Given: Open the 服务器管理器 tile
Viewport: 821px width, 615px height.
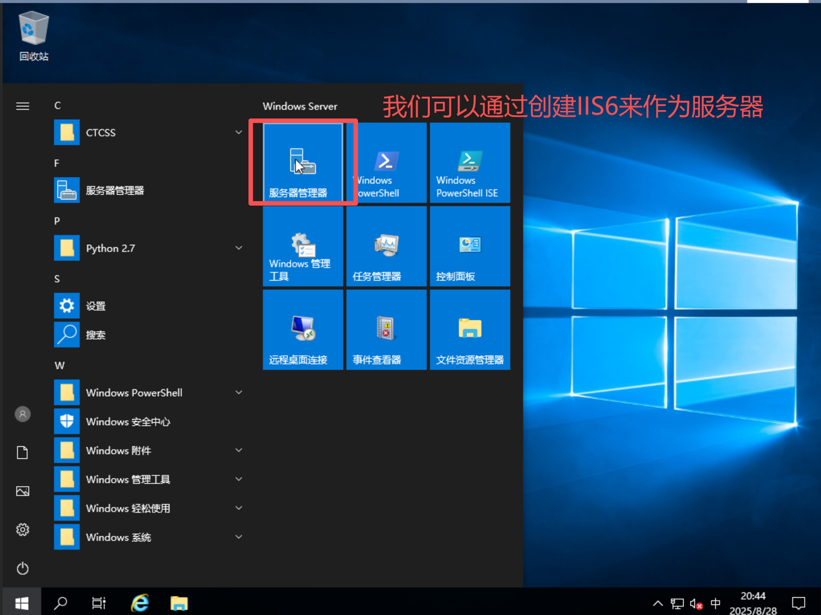Looking at the screenshot, I should pos(303,163).
